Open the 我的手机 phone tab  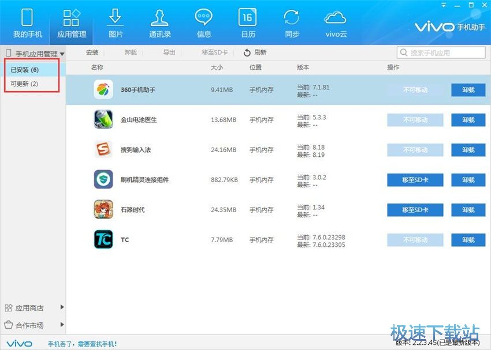(x=27, y=23)
